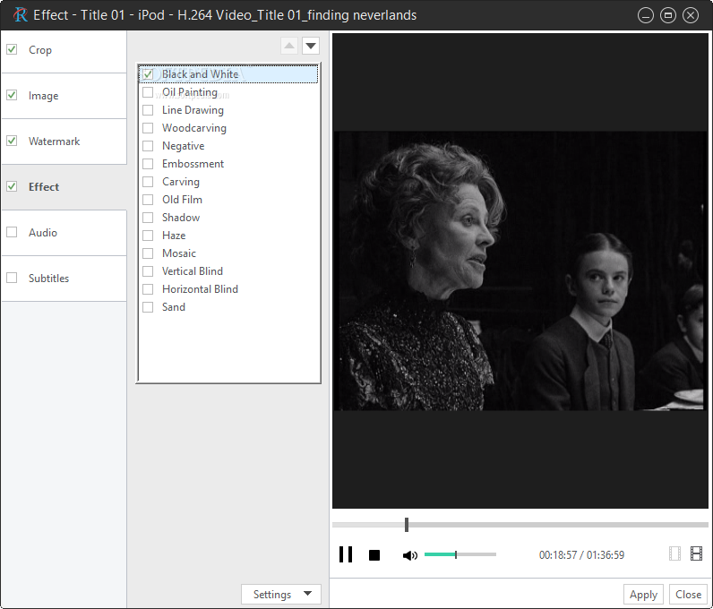
Task: Click the 00:18:57 / 01:36:59 time display
Action: point(581,555)
